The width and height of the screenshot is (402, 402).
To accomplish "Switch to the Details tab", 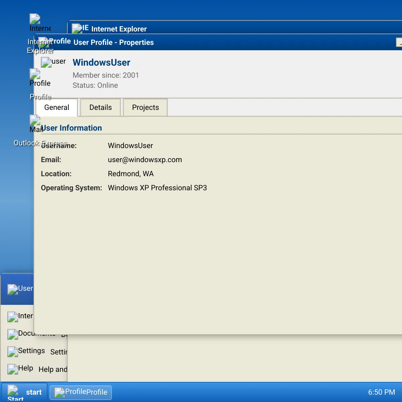I will coord(100,108).
